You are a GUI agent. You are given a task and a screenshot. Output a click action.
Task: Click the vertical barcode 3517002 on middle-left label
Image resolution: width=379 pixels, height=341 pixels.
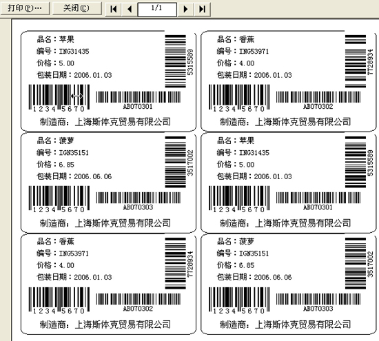(179, 162)
